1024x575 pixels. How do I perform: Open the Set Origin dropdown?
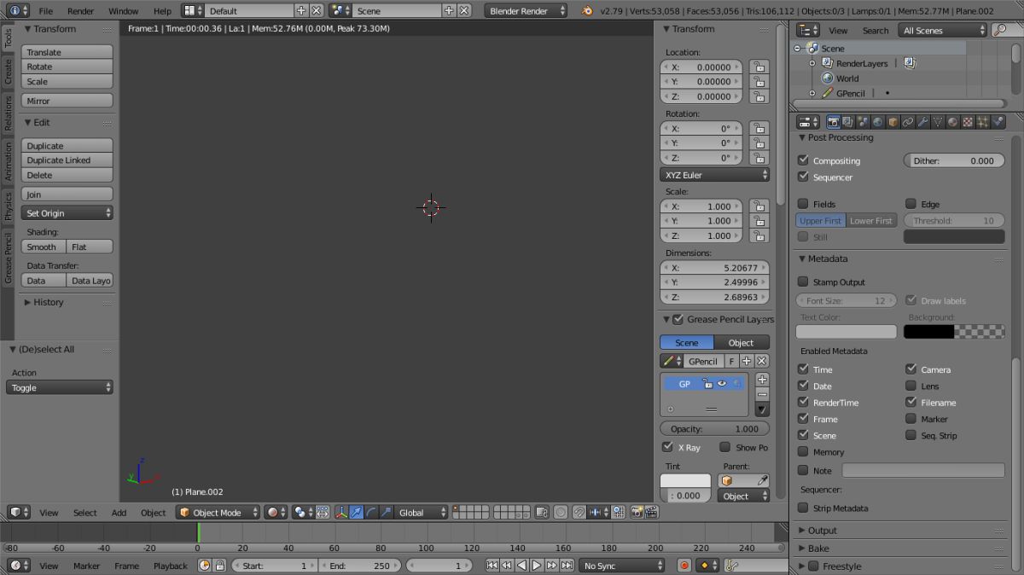pos(67,213)
